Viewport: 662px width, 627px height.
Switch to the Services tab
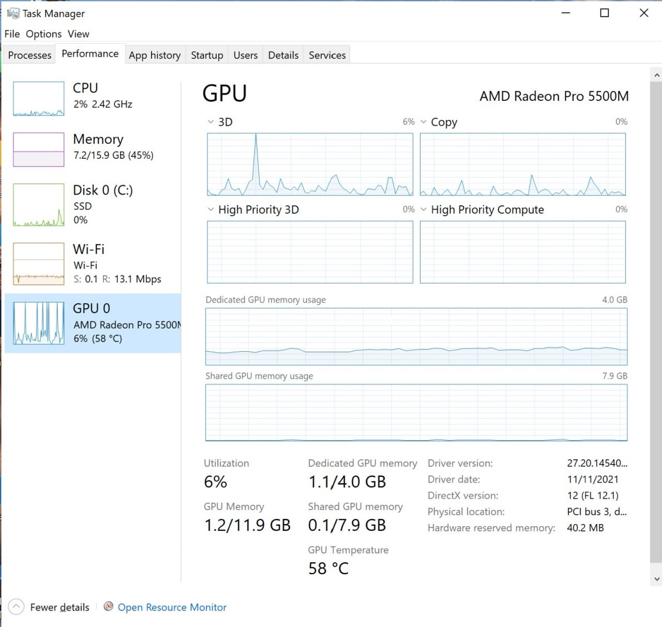point(327,55)
